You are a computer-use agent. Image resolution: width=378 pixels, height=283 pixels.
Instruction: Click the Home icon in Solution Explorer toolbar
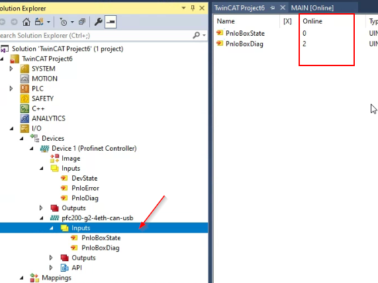tap(26, 22)
